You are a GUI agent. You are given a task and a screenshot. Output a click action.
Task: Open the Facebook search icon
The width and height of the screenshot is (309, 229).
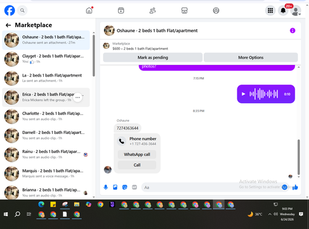tap(22, 10)
